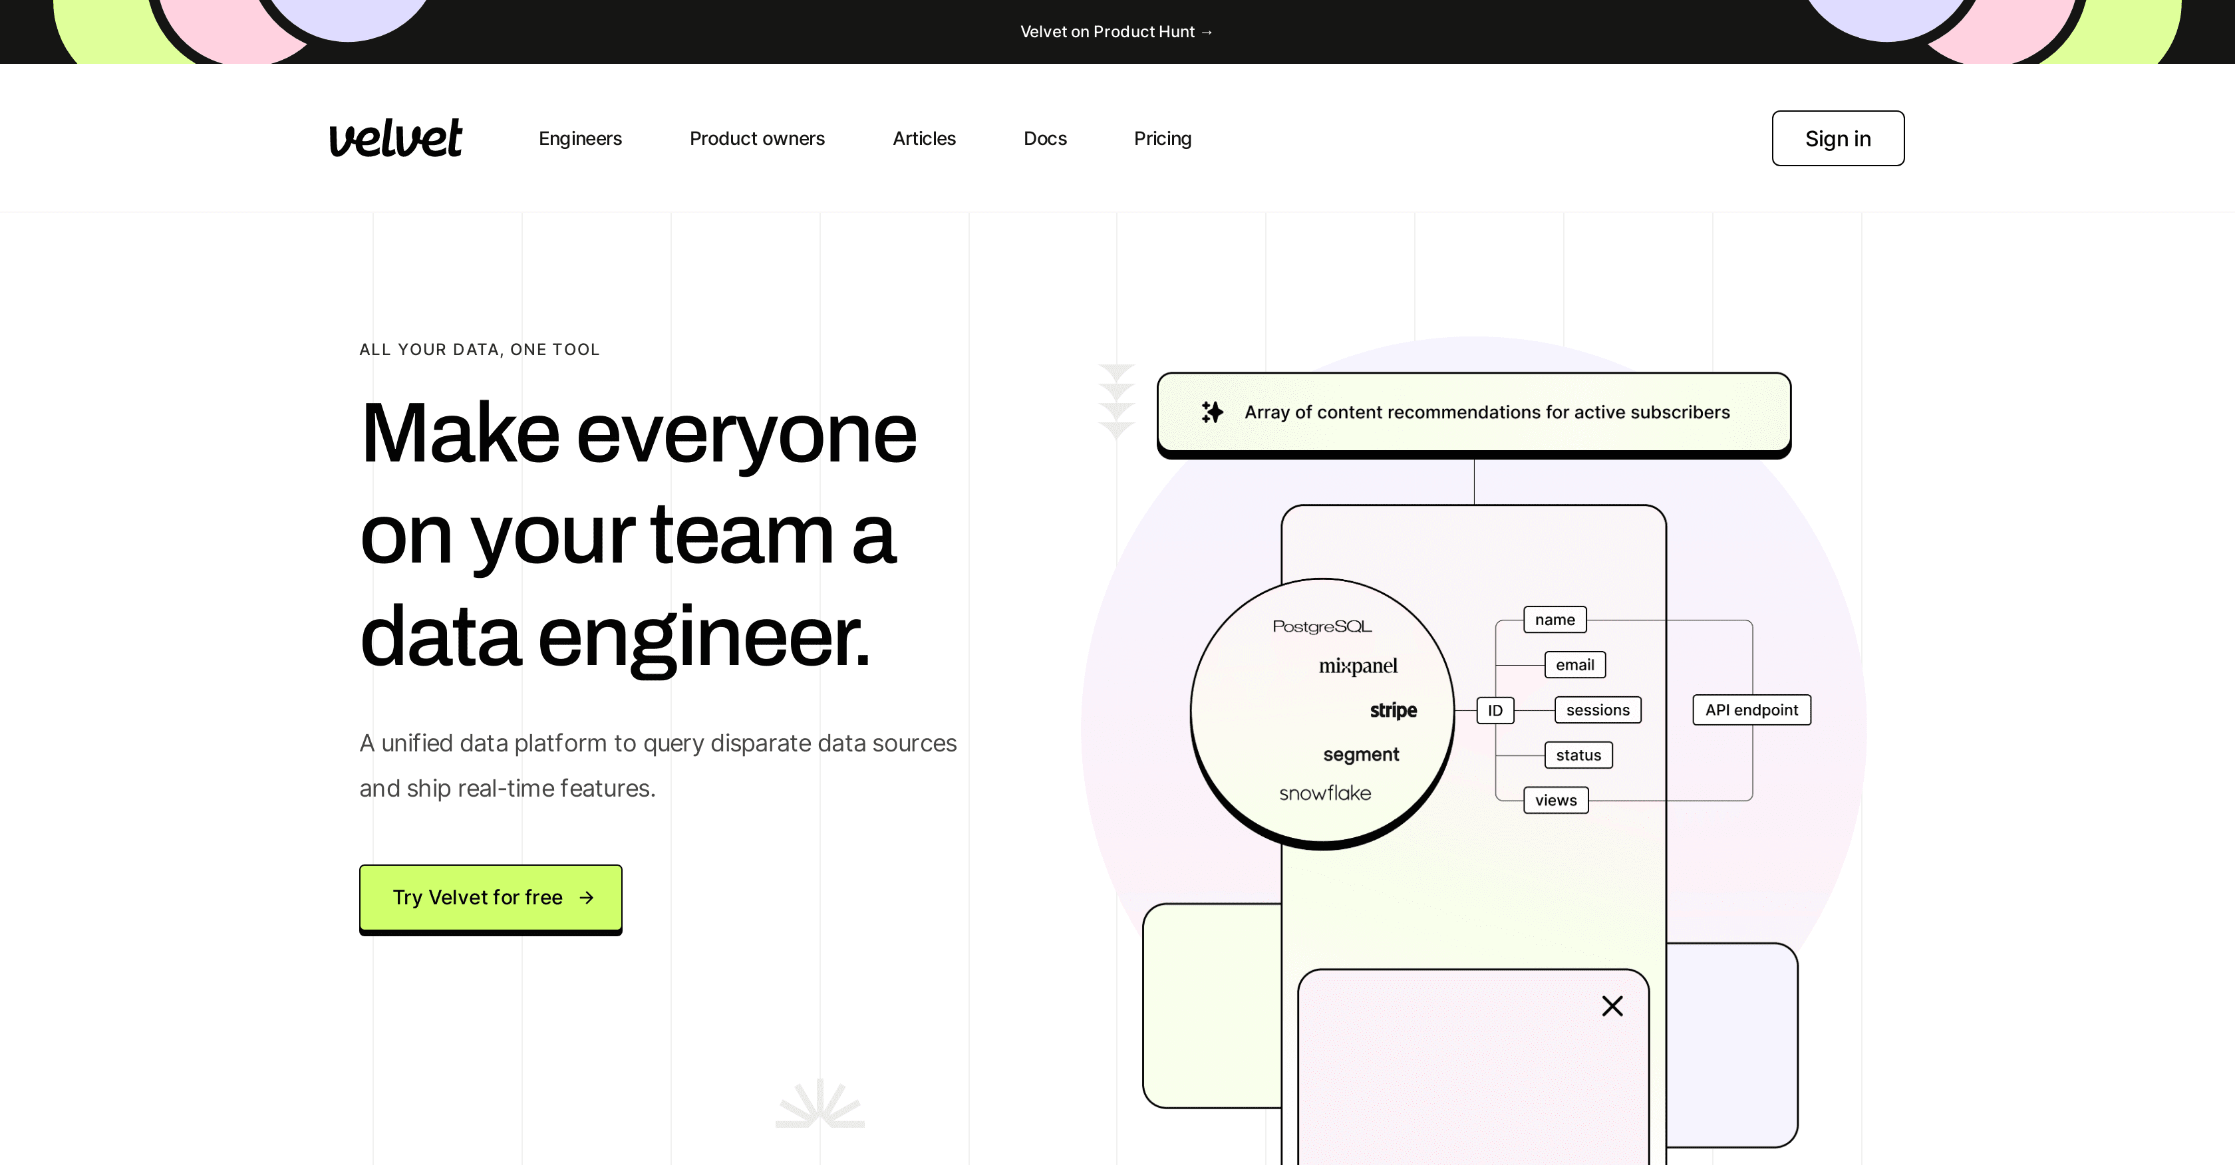Click the sessions field tag
The height and width of the screenshot is (1165, 2235).
pyautogui.click(x=1597, y=710)
